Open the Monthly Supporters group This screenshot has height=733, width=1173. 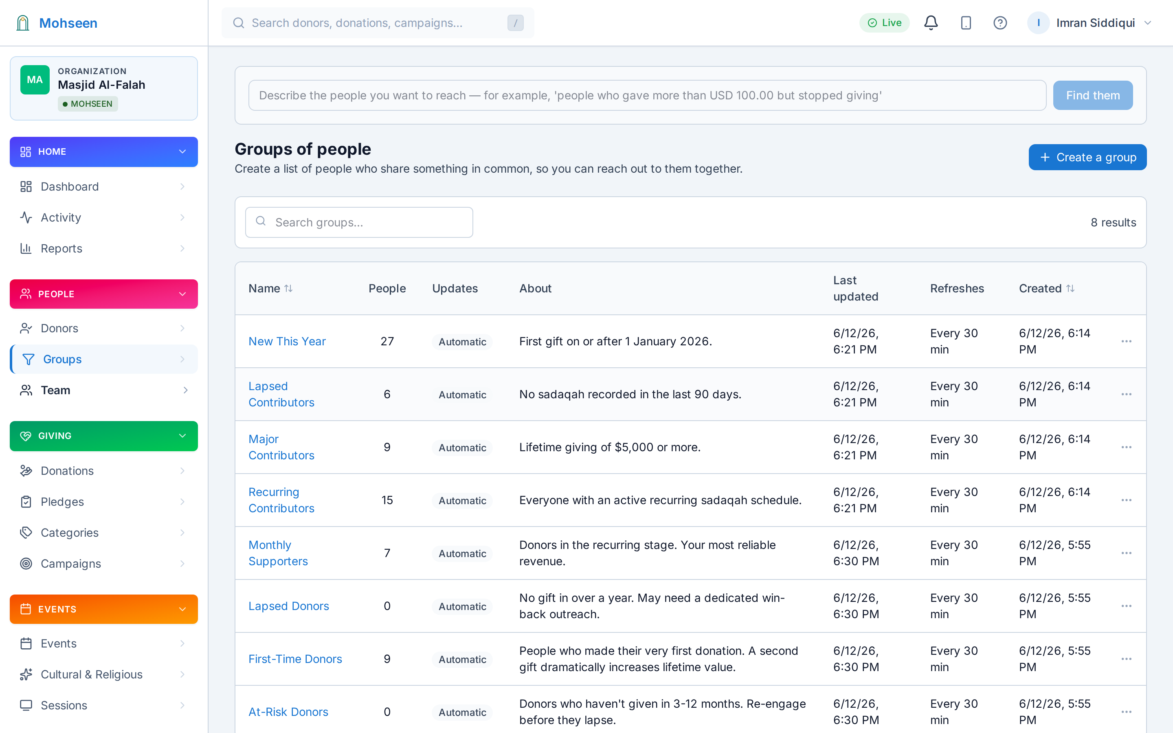[x=278, y=553]
